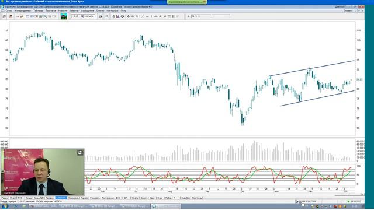The width and height of the screenshot is (374, 210).
Task: Open the Настройки menu
Action: click(x=112, y=10)
